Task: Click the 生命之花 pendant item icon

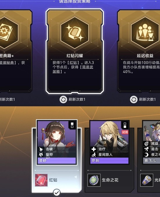Action: [94, 180]
